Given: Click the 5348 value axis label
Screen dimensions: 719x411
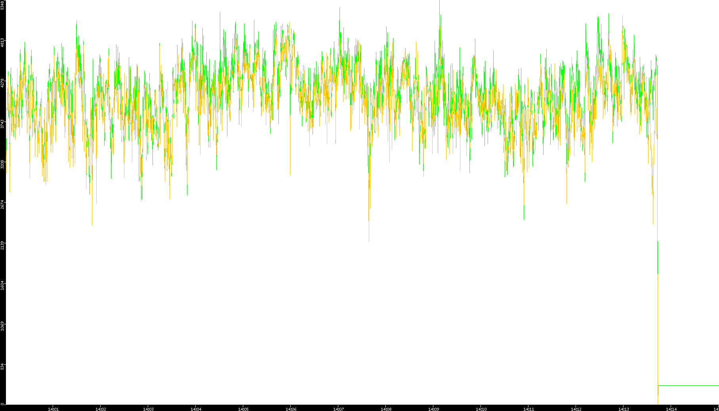Looking at the screenshot, I should pyautogui.click(x=2, y=5).
